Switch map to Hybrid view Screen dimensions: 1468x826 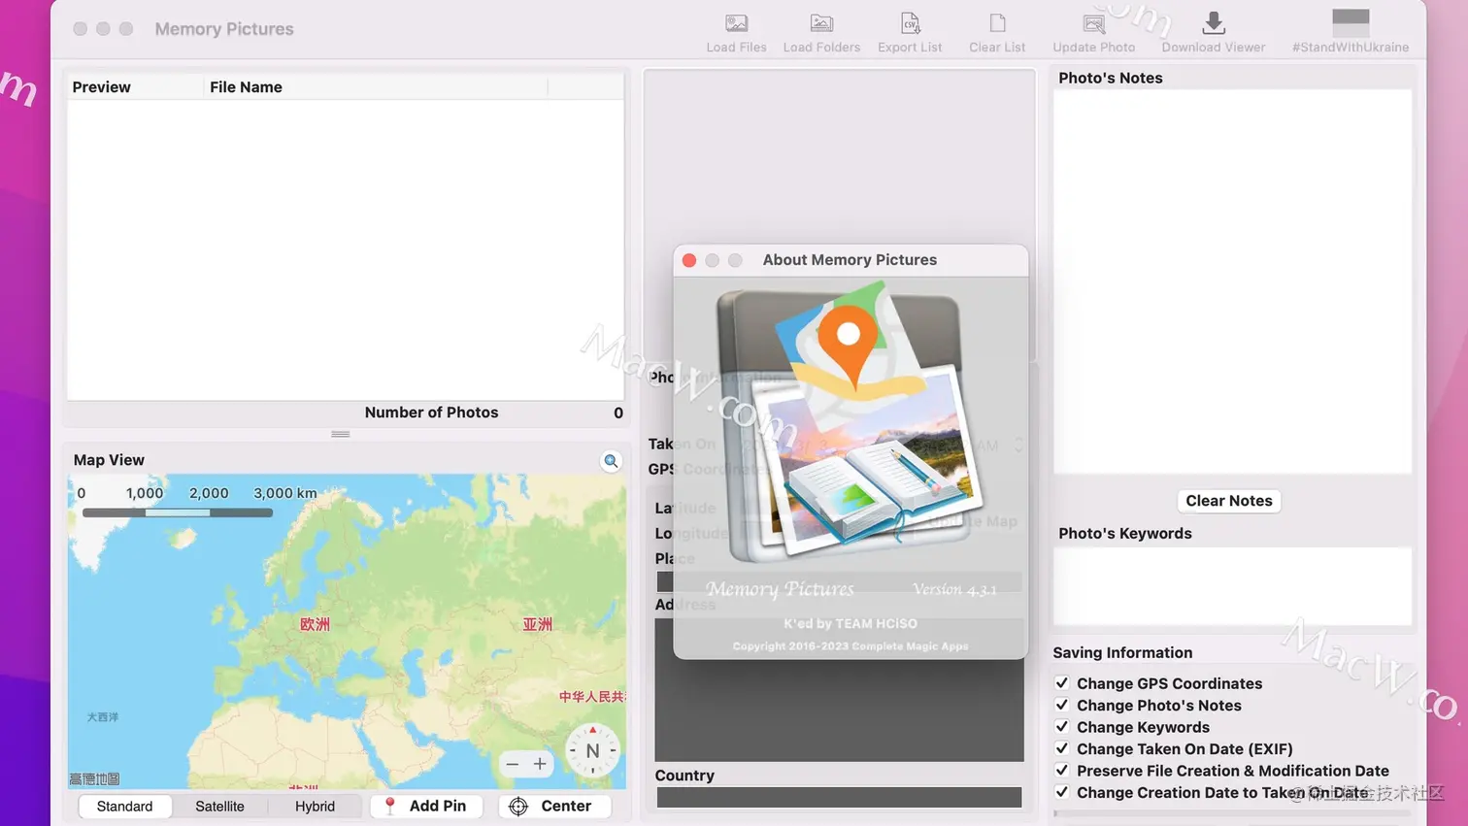click(315, 807)
